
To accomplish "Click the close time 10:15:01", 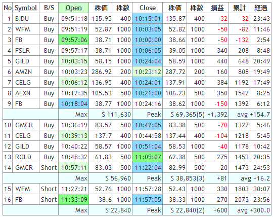I will (x=148, y=18).
